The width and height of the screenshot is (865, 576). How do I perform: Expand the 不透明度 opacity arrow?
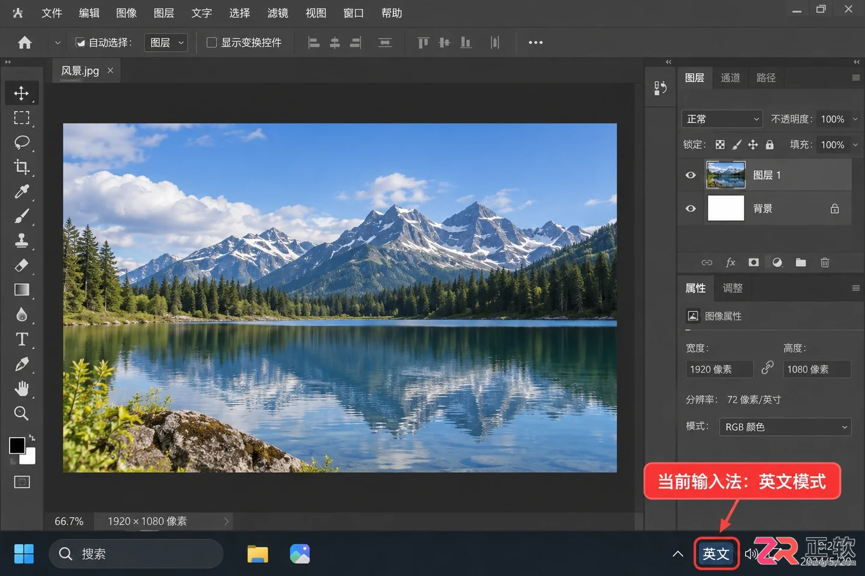pyautogui.click(x=855, y=119)
